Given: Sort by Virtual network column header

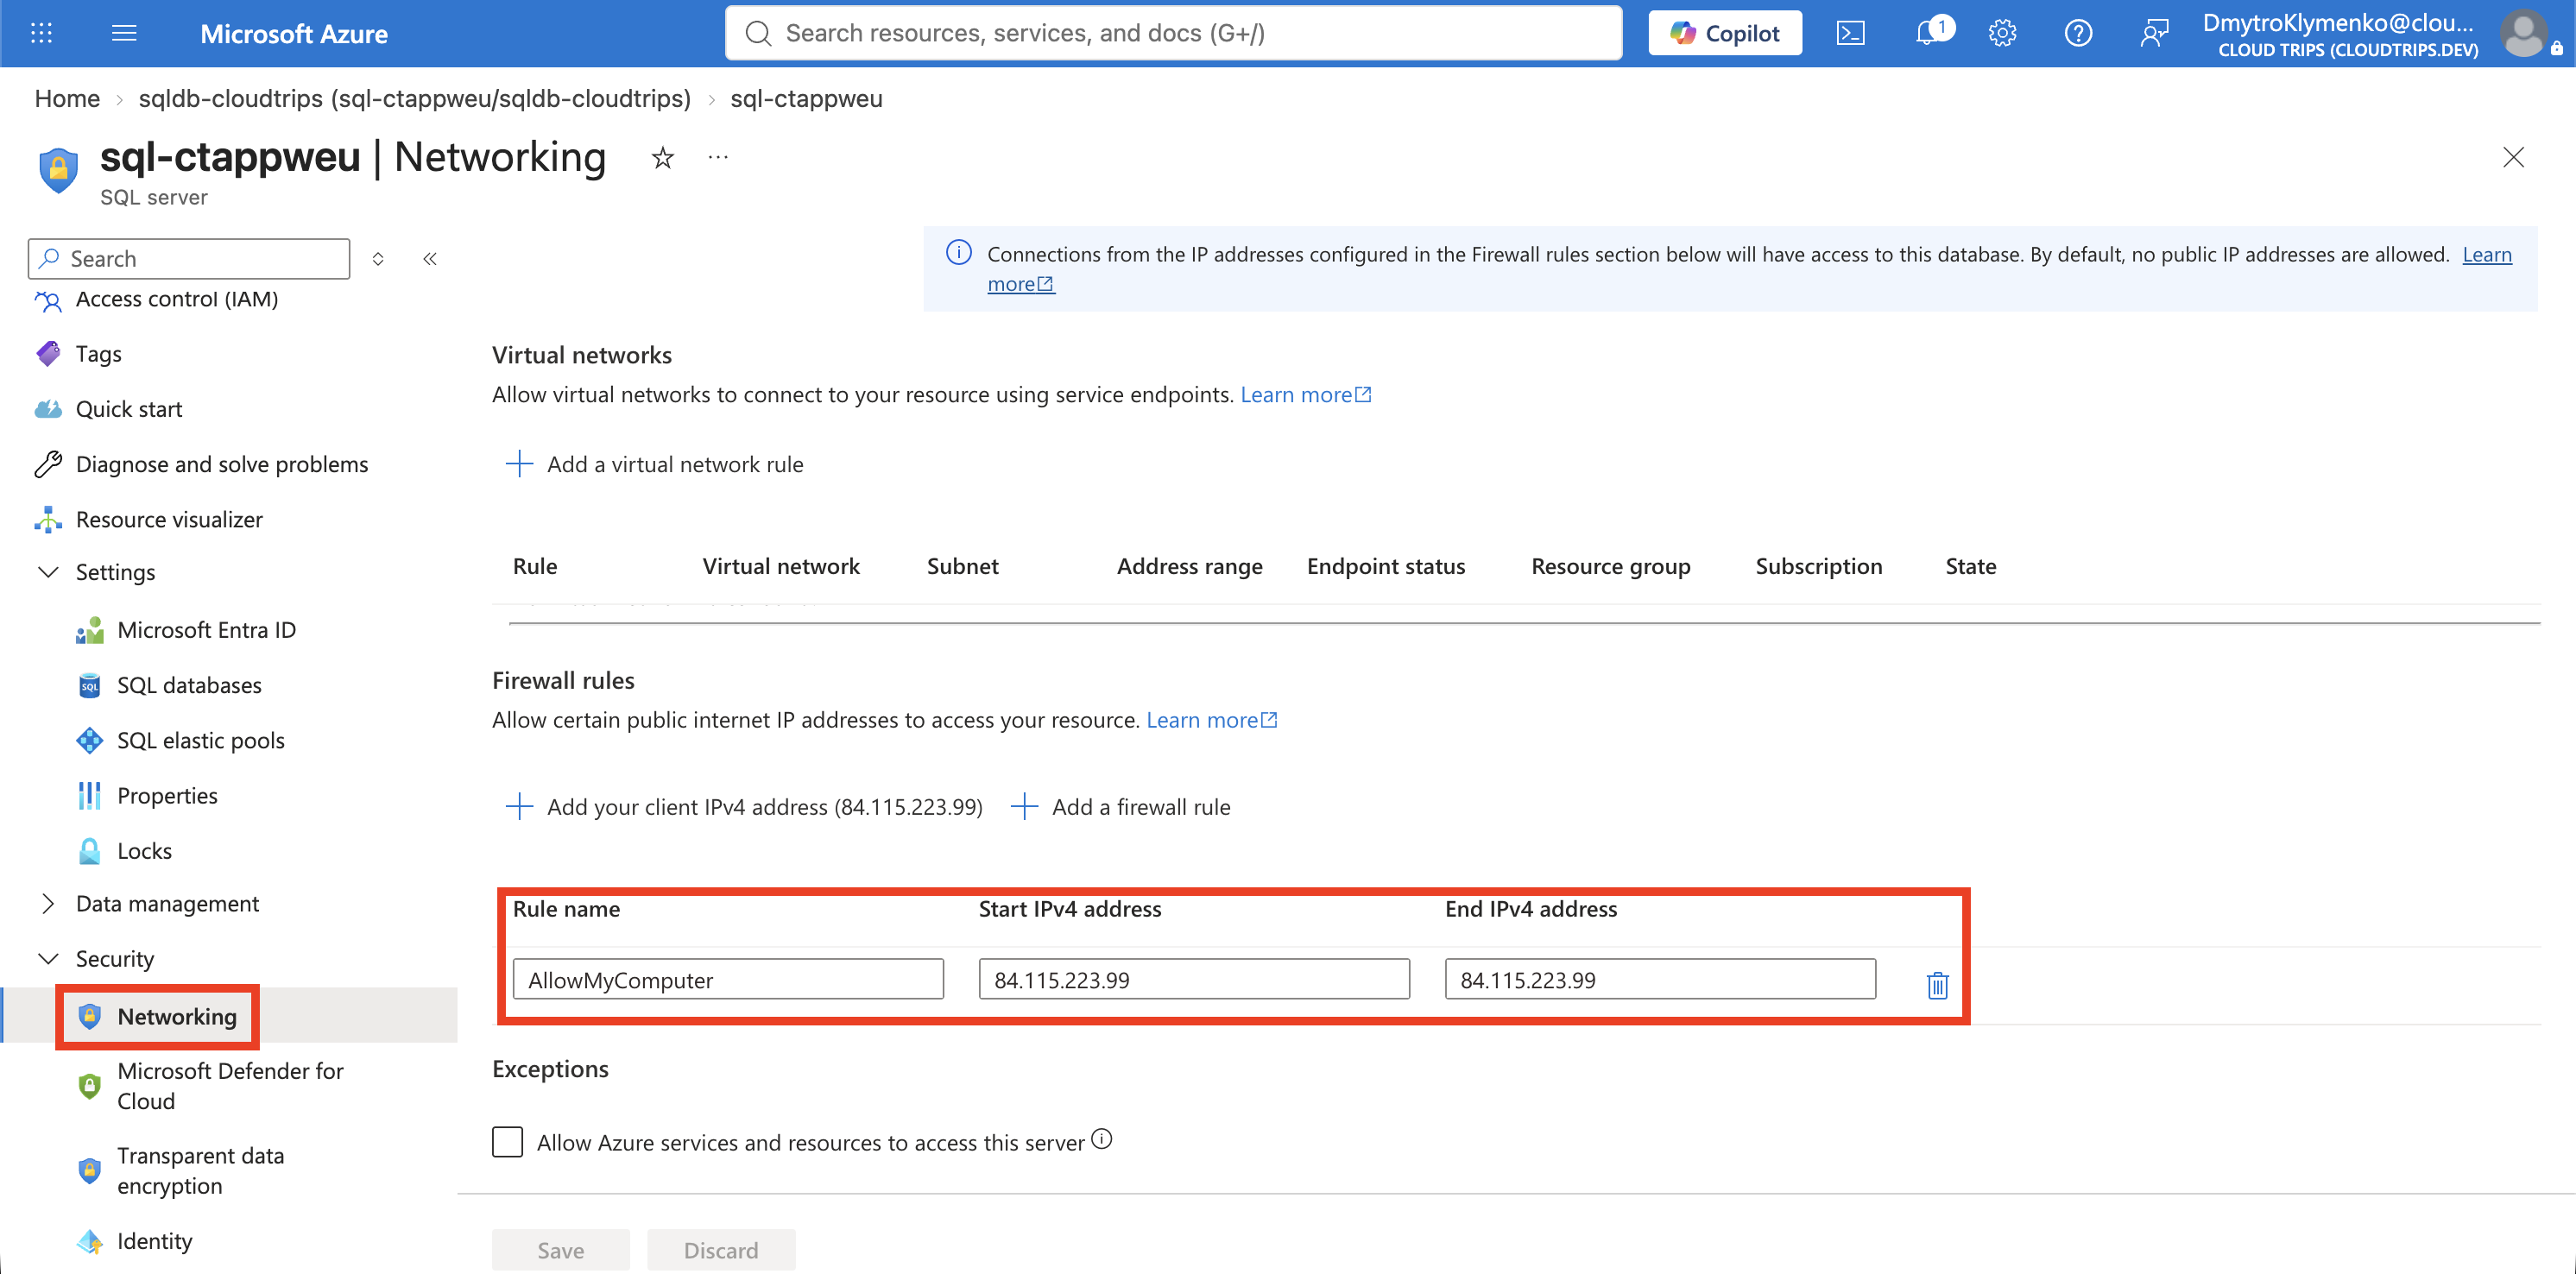Looking at the screenshot, I should coord(781,565).
